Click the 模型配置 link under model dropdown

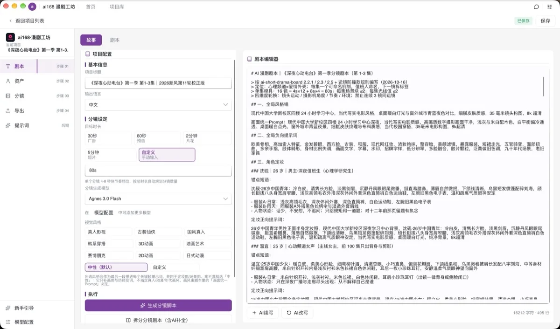click(x=104, y=212)
